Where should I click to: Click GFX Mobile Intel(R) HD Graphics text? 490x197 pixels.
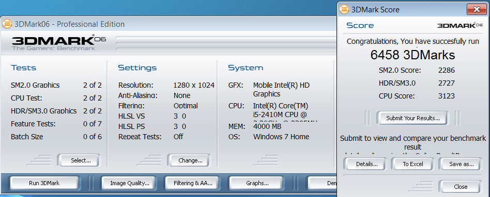point(281,89)
